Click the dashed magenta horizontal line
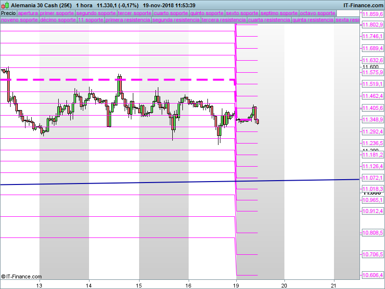The height and width of the screenshot is (289, 385). [117, 79]
